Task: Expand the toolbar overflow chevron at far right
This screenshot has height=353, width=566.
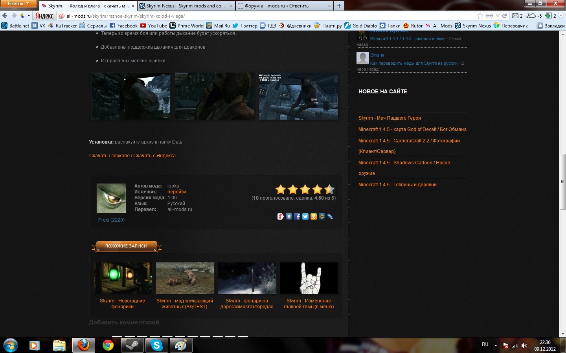Action: tap(561, 16)
